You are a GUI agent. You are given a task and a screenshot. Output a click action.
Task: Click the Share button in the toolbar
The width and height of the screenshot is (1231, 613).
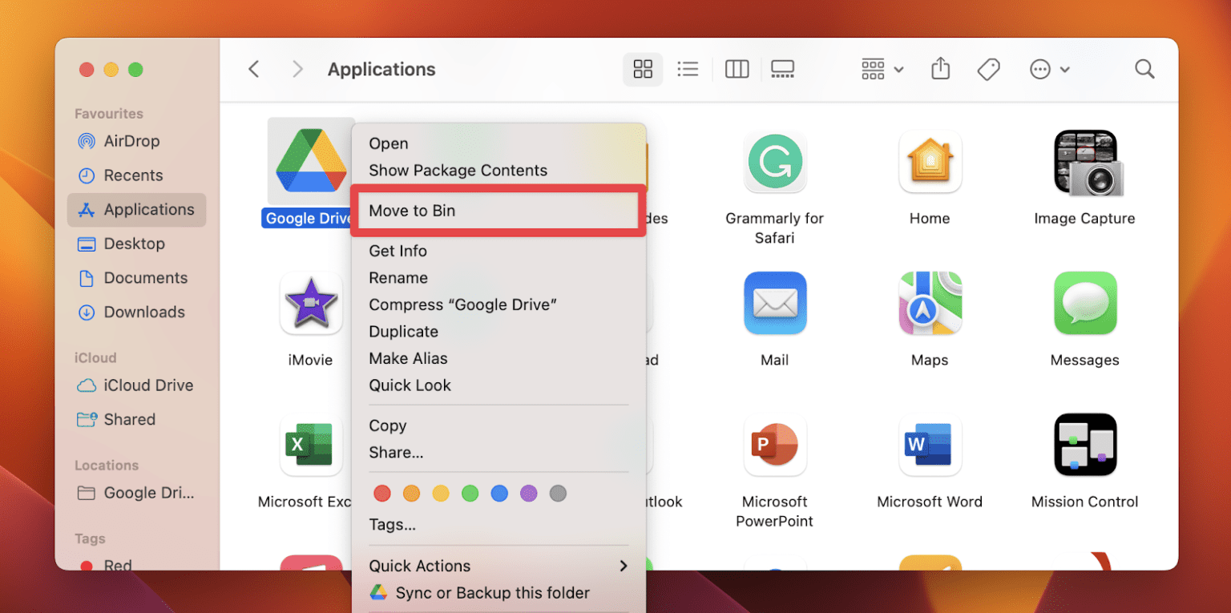pyautogui.click(x=939, y=69)
